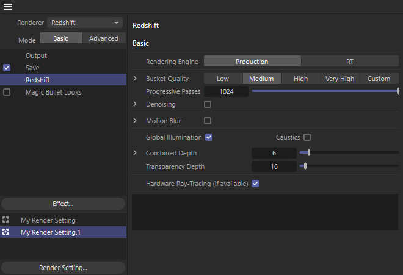This screenshot has height=275, width=403.
Task: Set Bucket Quality to Very High
Action: [x=339, y=79]
